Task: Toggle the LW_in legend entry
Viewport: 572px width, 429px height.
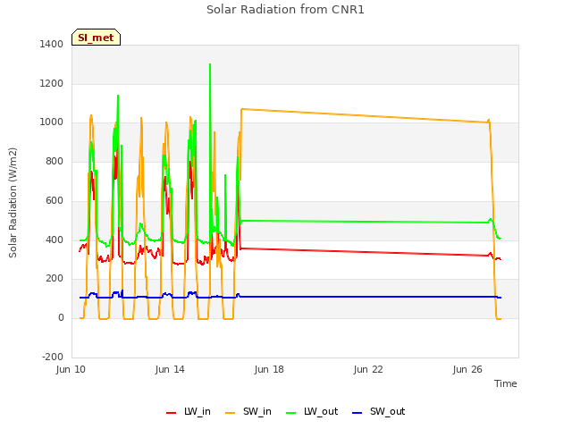Action: pos(189,412)
